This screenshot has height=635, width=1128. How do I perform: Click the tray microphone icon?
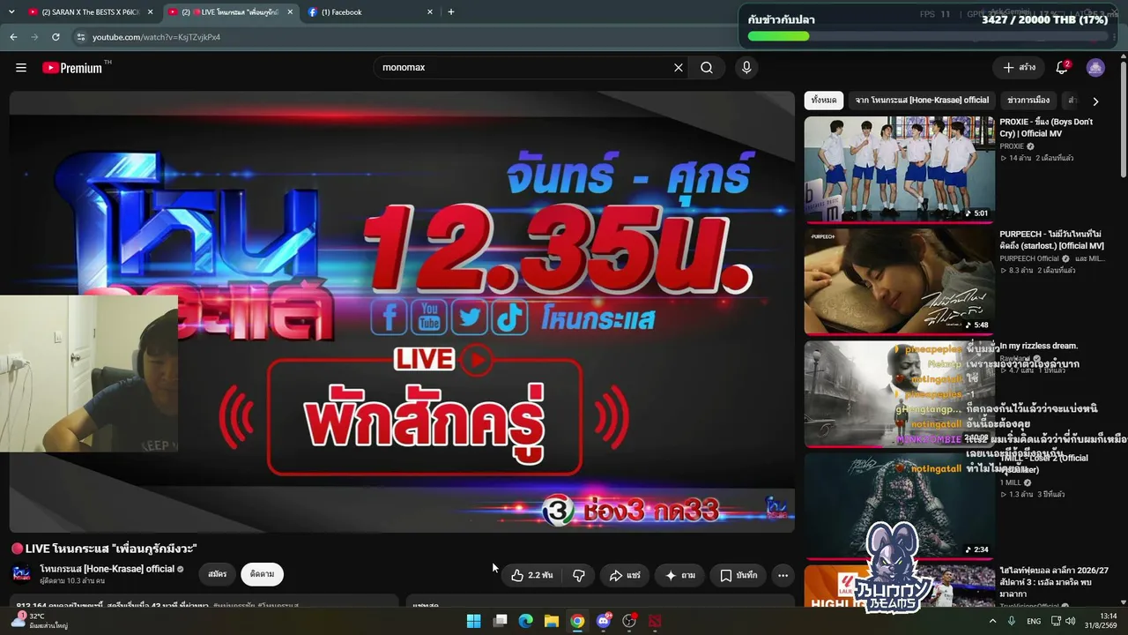click(1011, 621)
